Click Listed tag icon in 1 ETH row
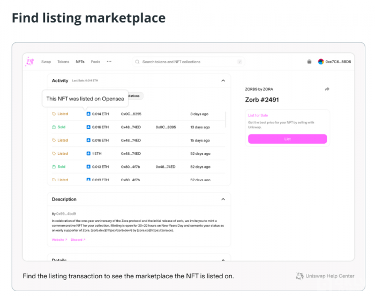 click(x=54, y=153)
